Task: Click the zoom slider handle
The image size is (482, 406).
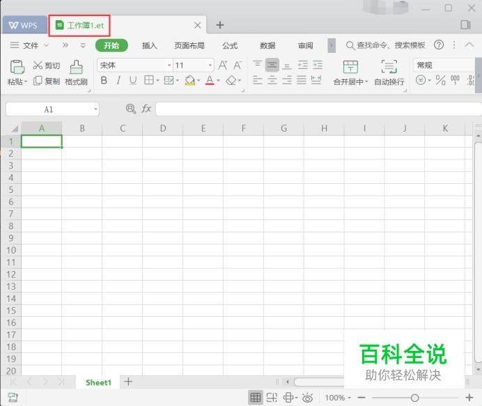Action: point(414,398)
